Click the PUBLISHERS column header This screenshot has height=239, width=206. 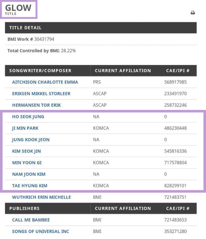(x=24, y=208)
